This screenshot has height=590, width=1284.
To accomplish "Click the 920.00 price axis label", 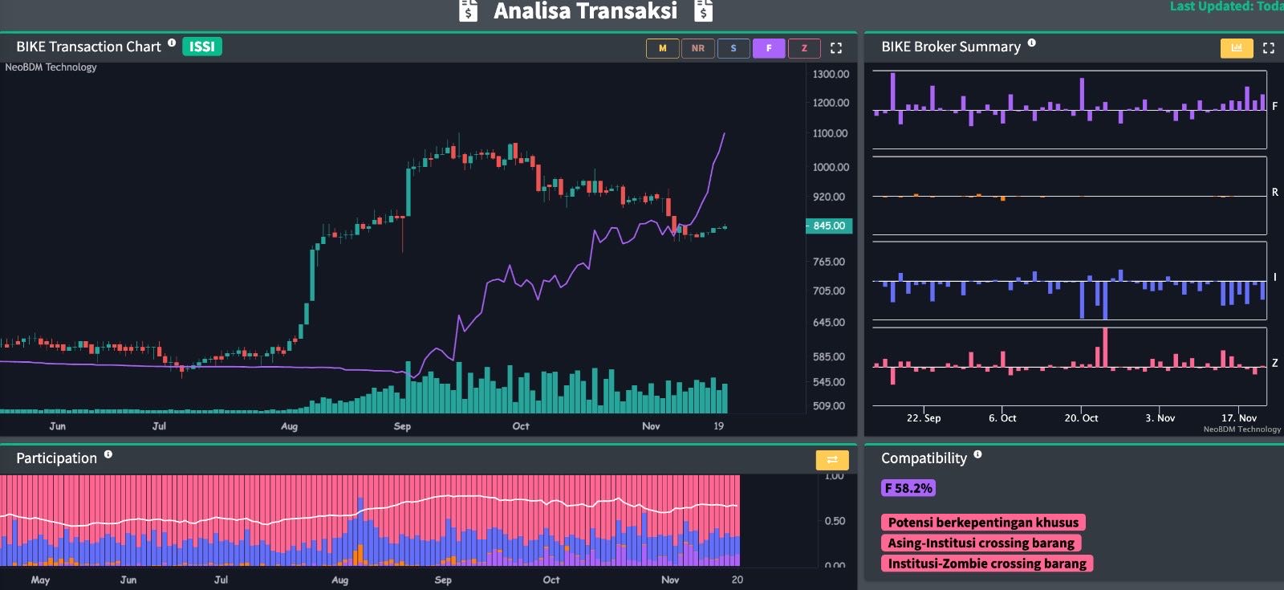I will 829,197.
